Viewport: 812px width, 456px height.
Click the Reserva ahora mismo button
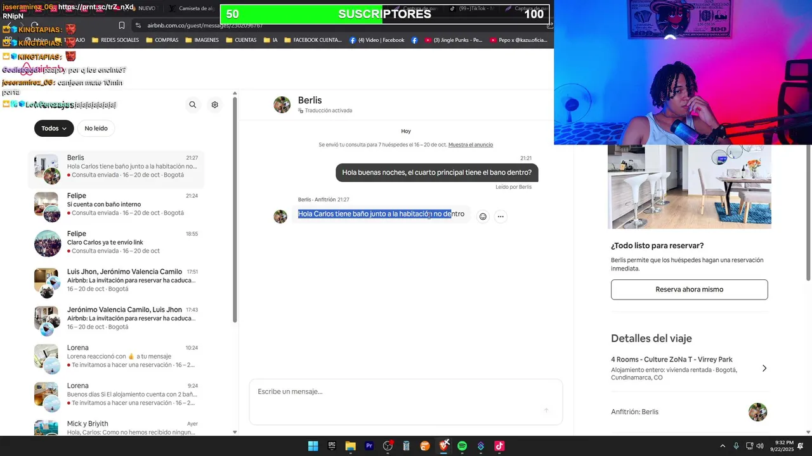pos(689,289)
